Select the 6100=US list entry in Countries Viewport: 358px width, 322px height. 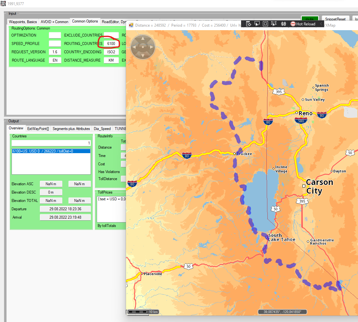pos(51,151)
